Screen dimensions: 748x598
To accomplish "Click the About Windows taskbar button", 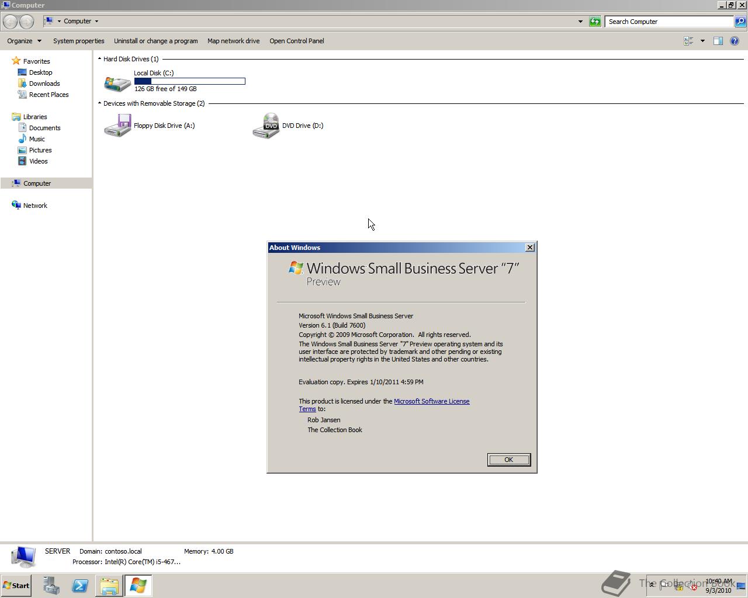I will (138, 585).
